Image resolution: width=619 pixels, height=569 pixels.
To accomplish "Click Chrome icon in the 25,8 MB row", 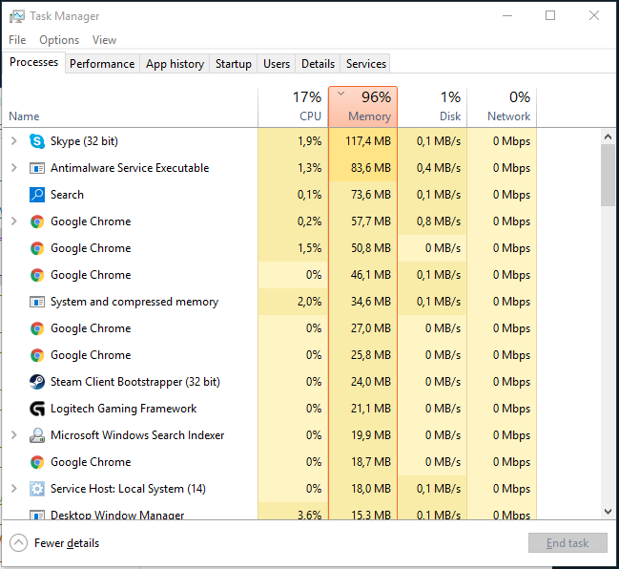I will coord(37,355).
